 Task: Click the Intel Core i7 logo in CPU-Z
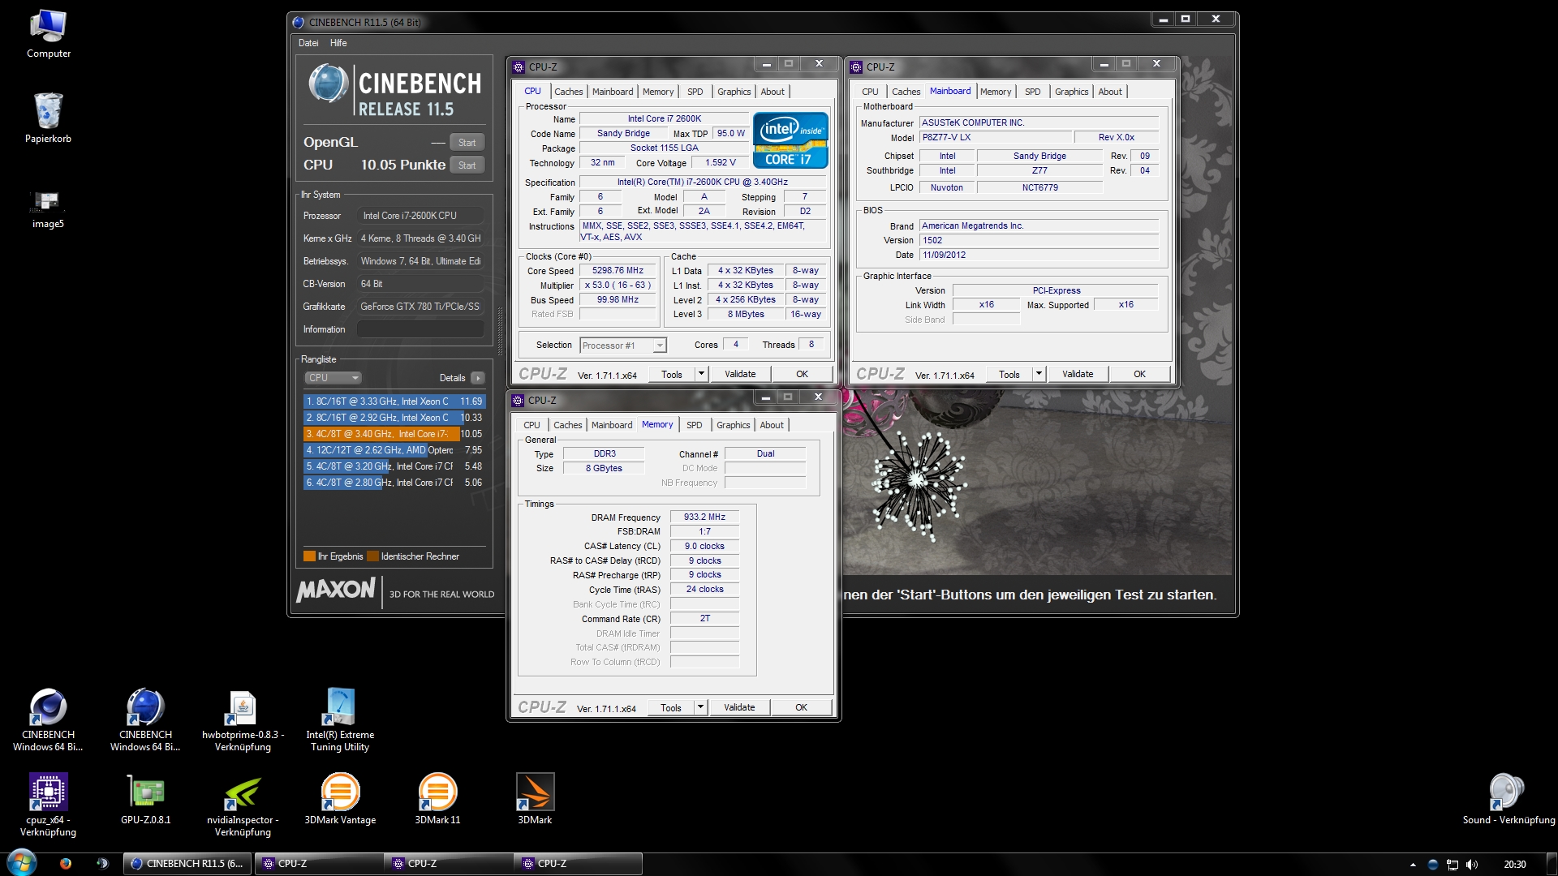click(x=790, y=140)
